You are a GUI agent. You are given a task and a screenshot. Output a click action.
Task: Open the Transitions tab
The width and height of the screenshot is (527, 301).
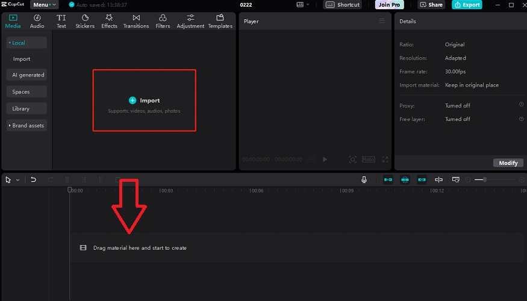(x=136, y=21)
